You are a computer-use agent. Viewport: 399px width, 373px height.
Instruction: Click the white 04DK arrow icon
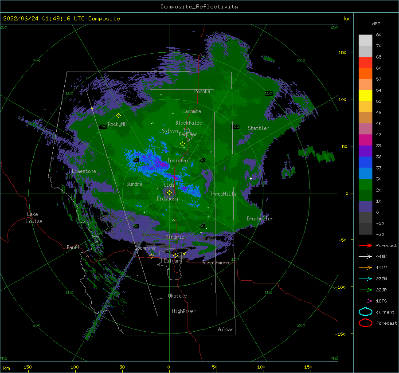365,256
